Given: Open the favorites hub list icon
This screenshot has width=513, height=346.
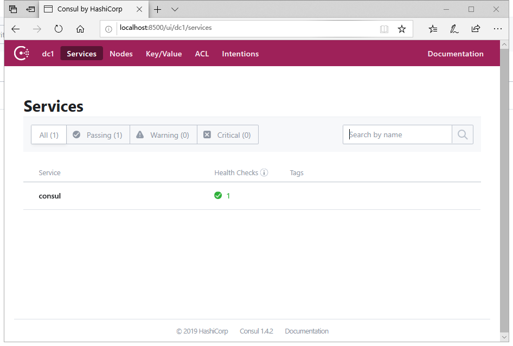Looking at the screenshot, I should (433, 29).
